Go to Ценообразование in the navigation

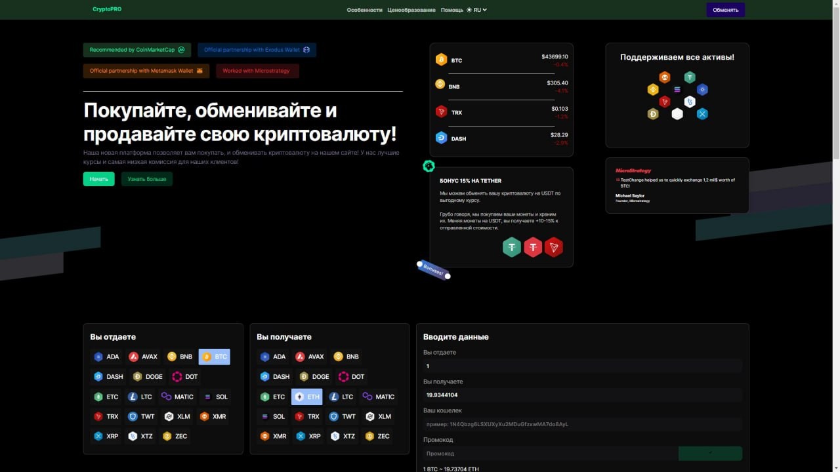(411, 10)
